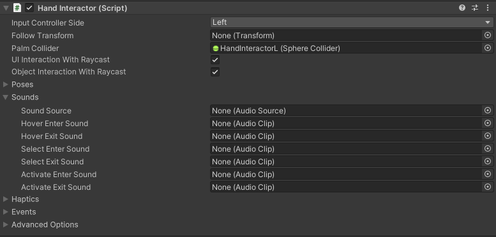
Task: Open object picker for Sound Source
Action: (488, 110)
